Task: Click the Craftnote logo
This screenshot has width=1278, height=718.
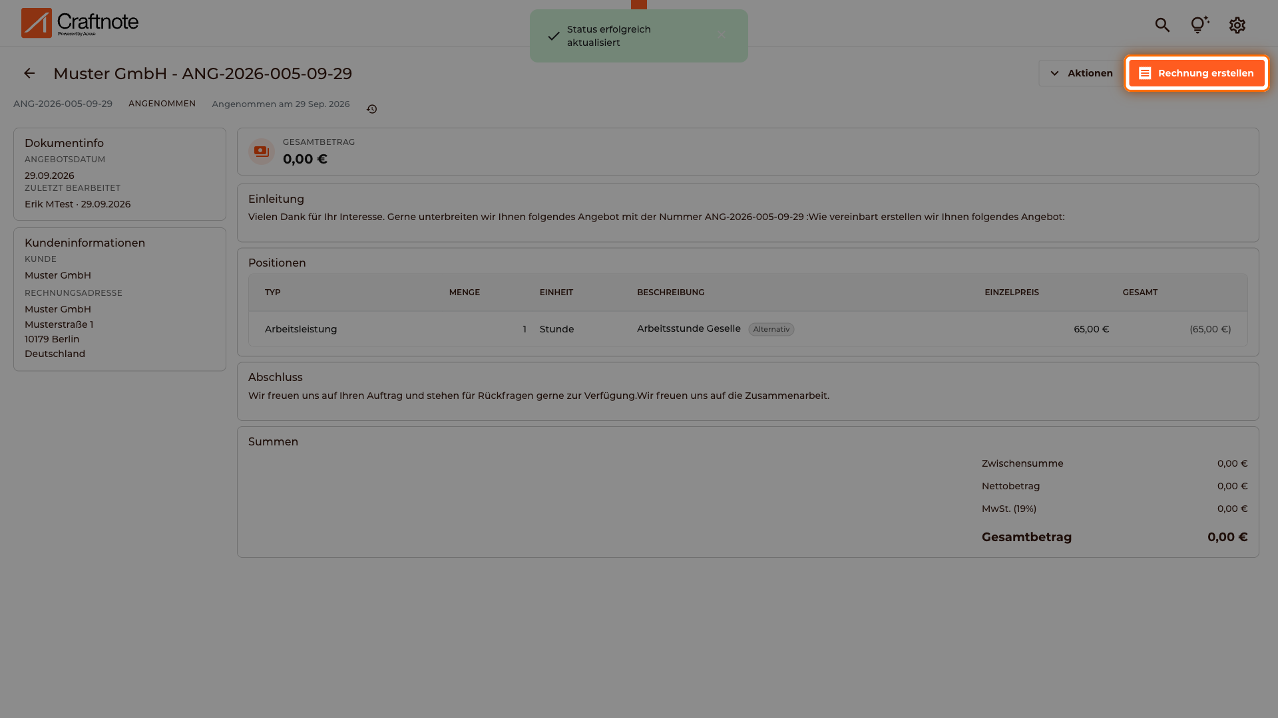Action: tap(80, 23)
